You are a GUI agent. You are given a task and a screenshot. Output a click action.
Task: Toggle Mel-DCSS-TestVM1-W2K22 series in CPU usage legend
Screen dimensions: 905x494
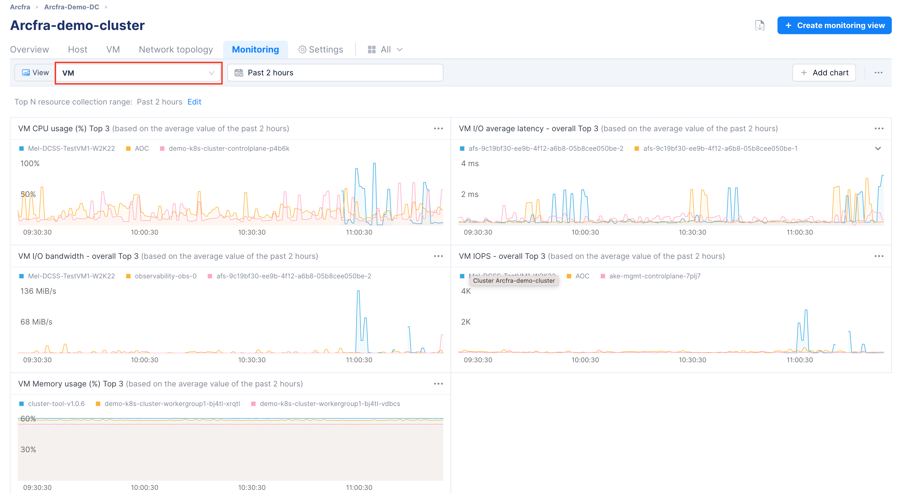[67, 149]
